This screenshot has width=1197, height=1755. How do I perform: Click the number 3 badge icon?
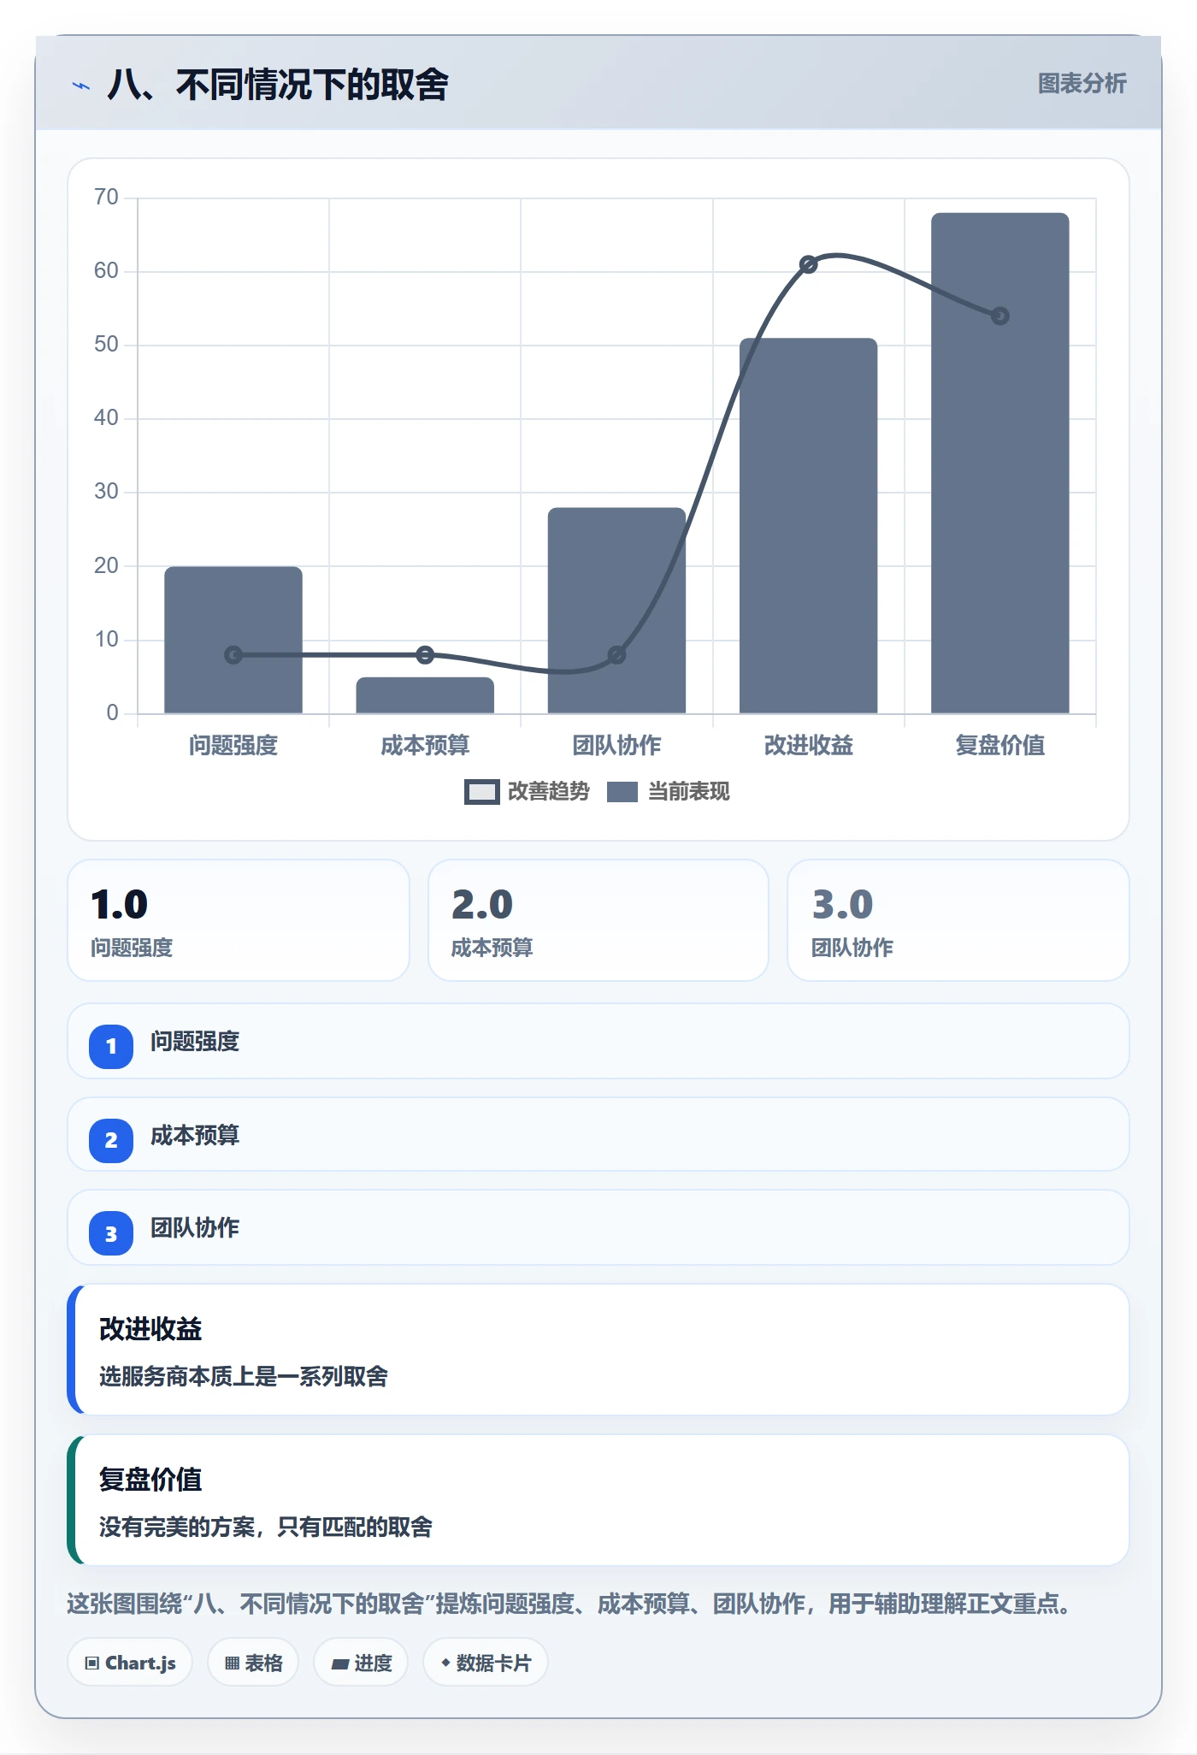click(x=111, y=1233)
